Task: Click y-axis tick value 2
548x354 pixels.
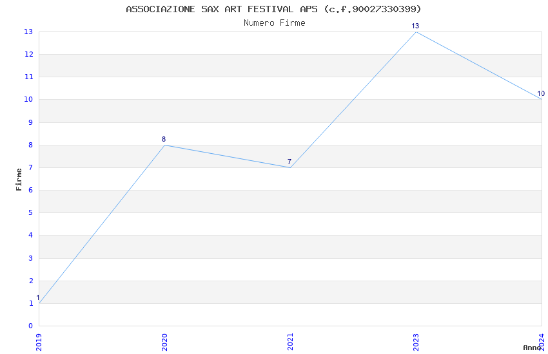Action: (31, 281)
